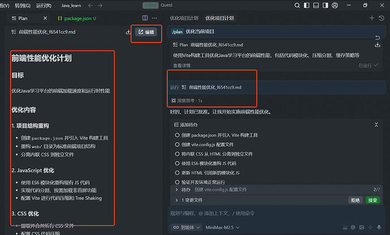390x235 pixels.
Task: Switch to Quest mode
Action: point(166,5)
